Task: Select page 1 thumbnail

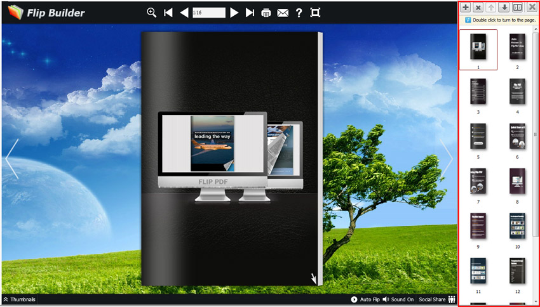Action: click(478, 47)
